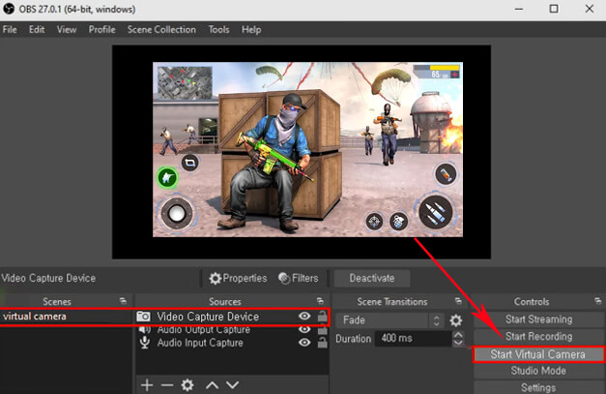Screen dimensions: 606x394
Task: Click microphone icon of Audio Input Capture
Action: [x=145, y=342]
